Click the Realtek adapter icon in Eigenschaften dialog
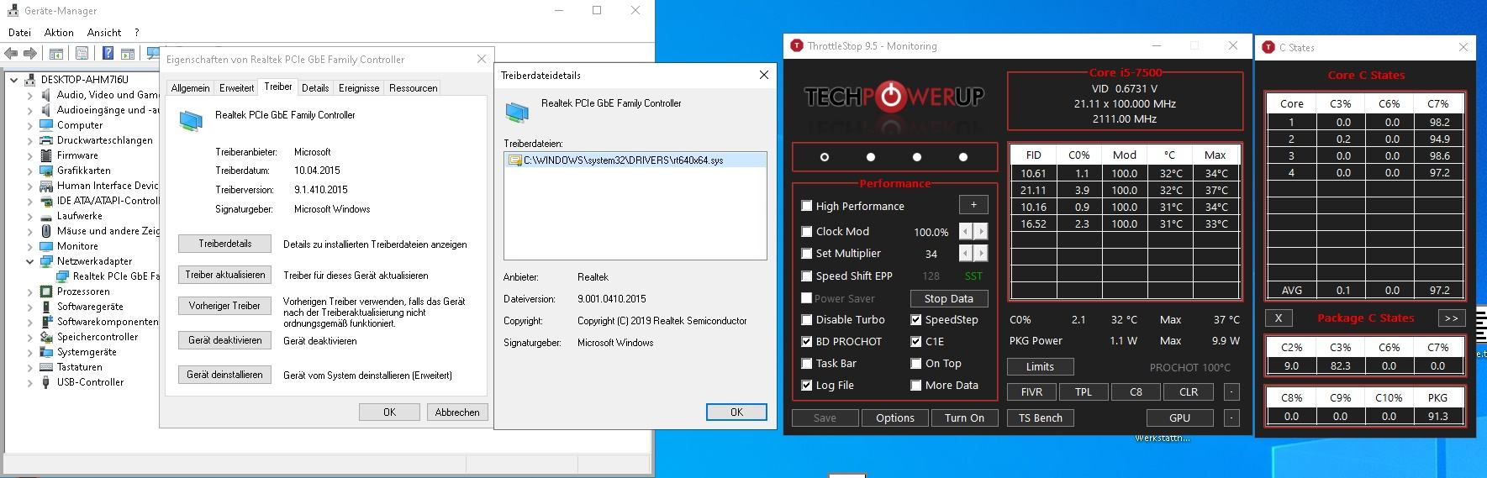The height and width of the screenshot is (478, 1487). (191, 122)
